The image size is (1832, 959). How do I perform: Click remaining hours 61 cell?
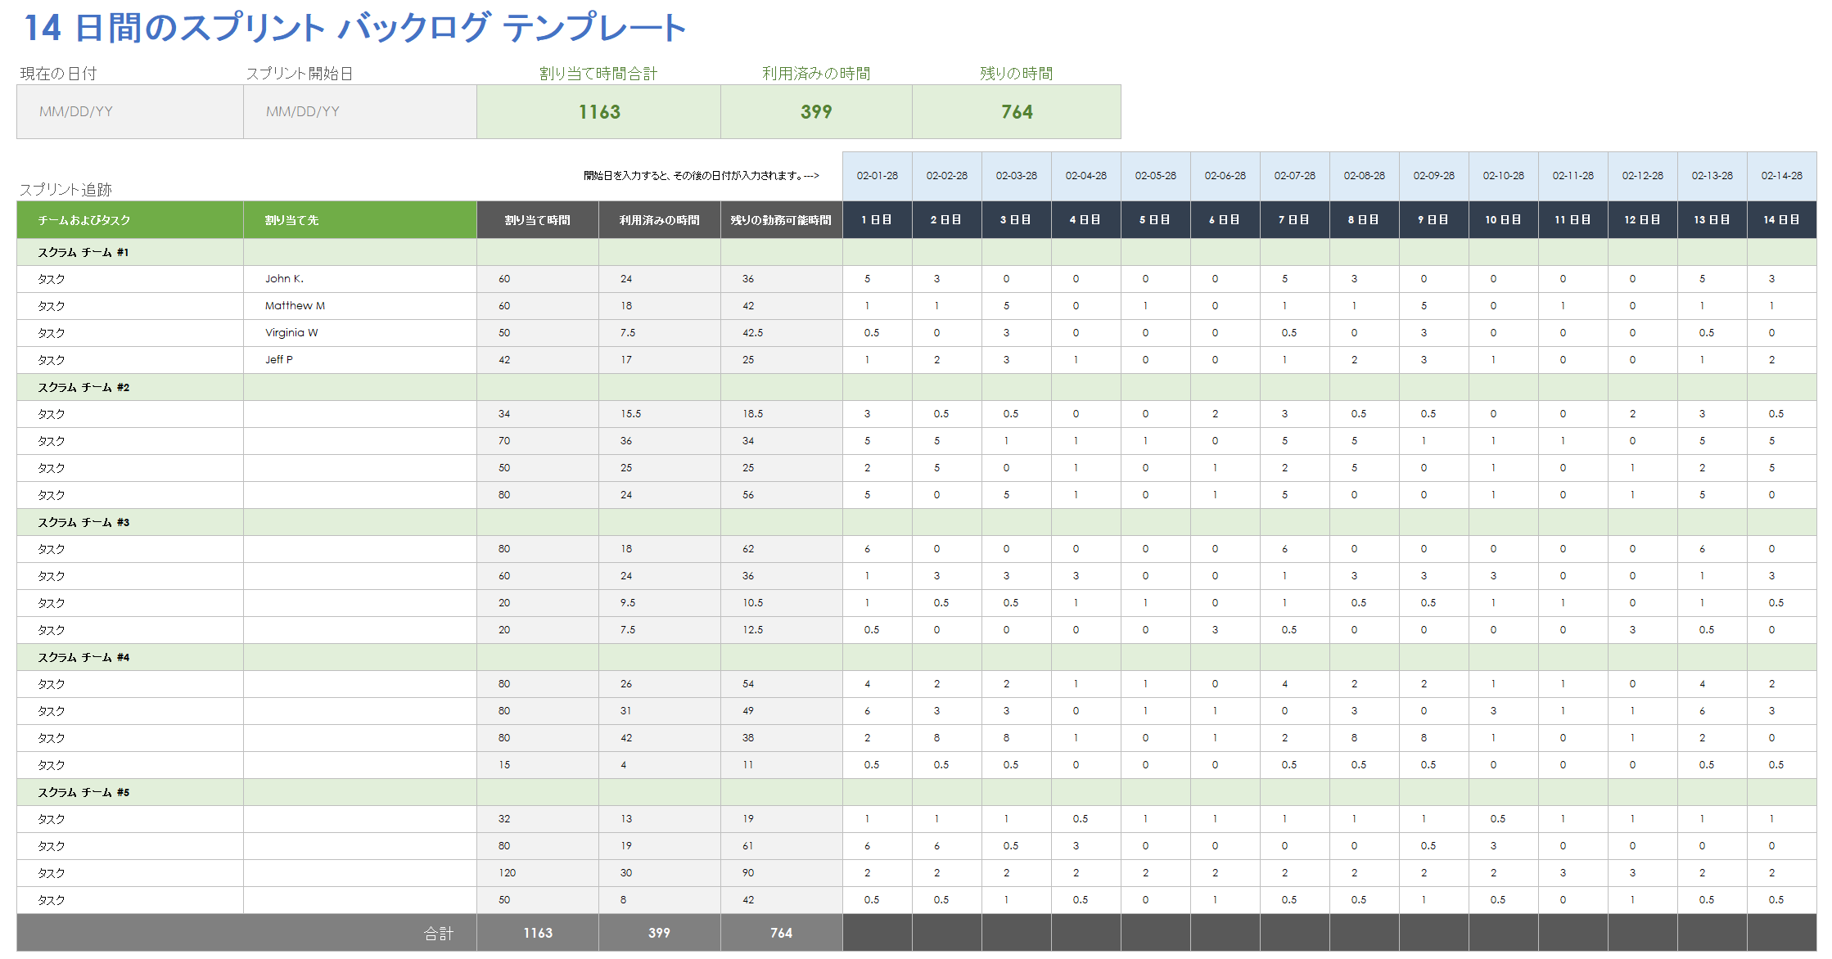782,846
